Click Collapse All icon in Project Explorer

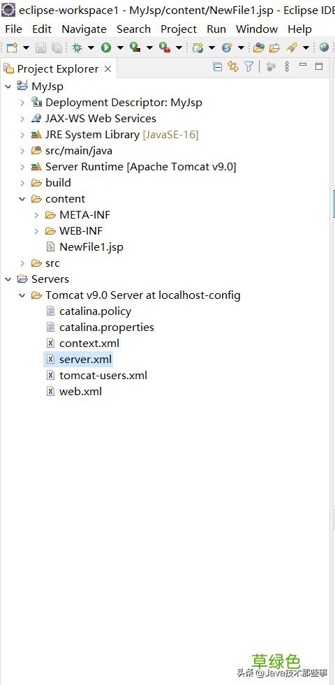point(217,67)
